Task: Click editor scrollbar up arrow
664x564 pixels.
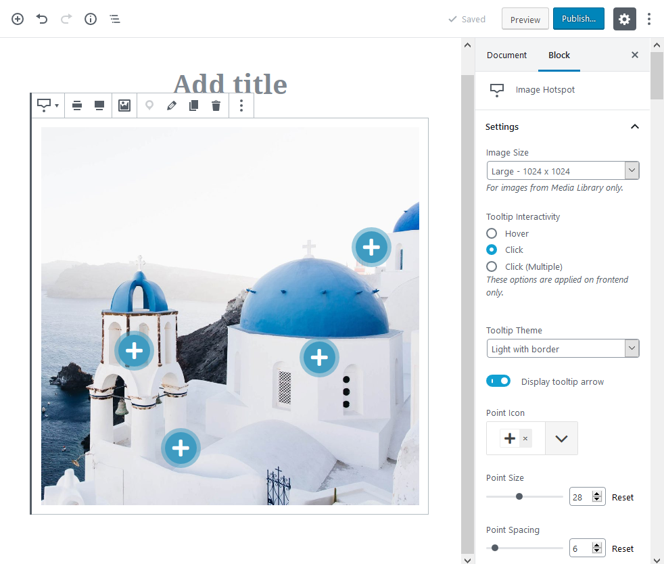Action: pyautogui.click(x=467, y=45)
